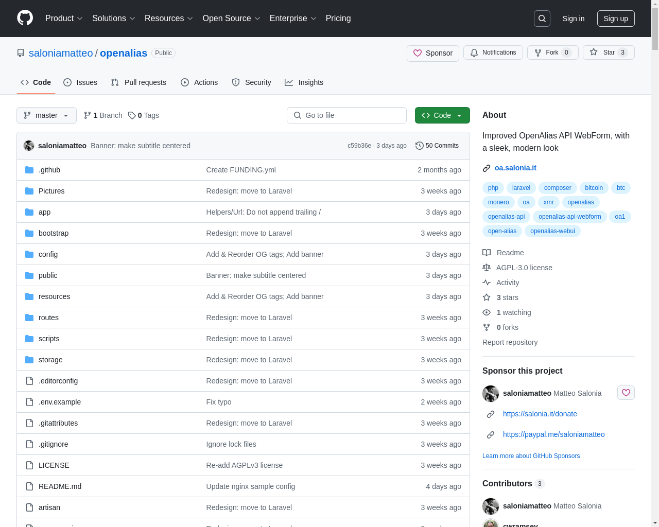Open the 'Re-add AGPLv3 license' commit message
The width and height of the screenshot is (659, 527).
point(245,465)
